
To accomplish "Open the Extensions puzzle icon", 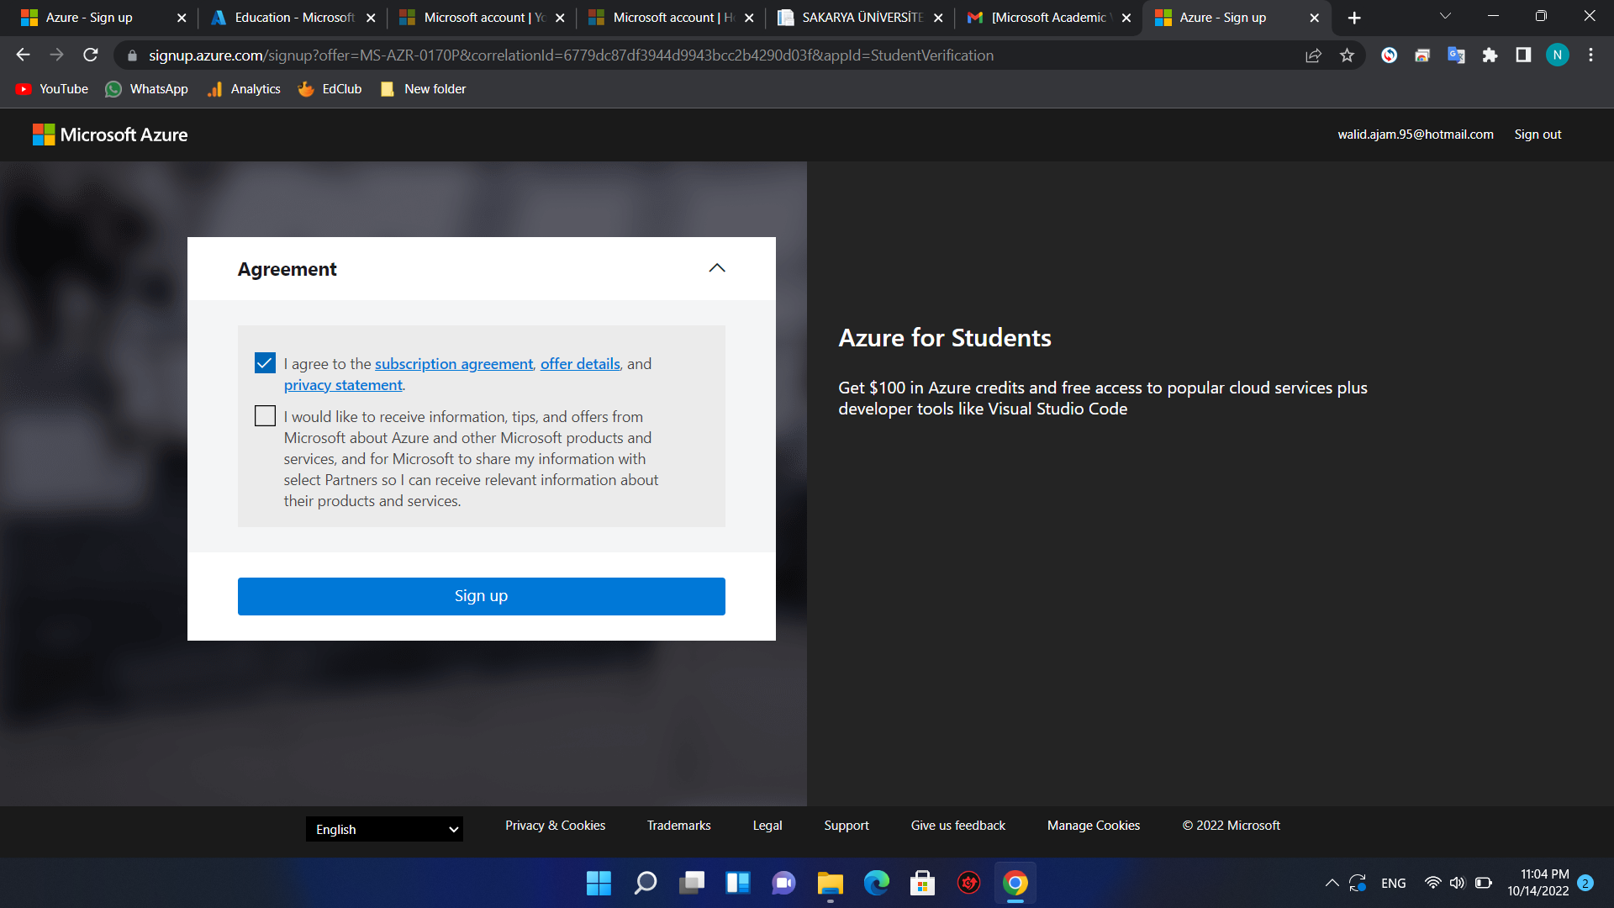I will tap(1490, 55).
